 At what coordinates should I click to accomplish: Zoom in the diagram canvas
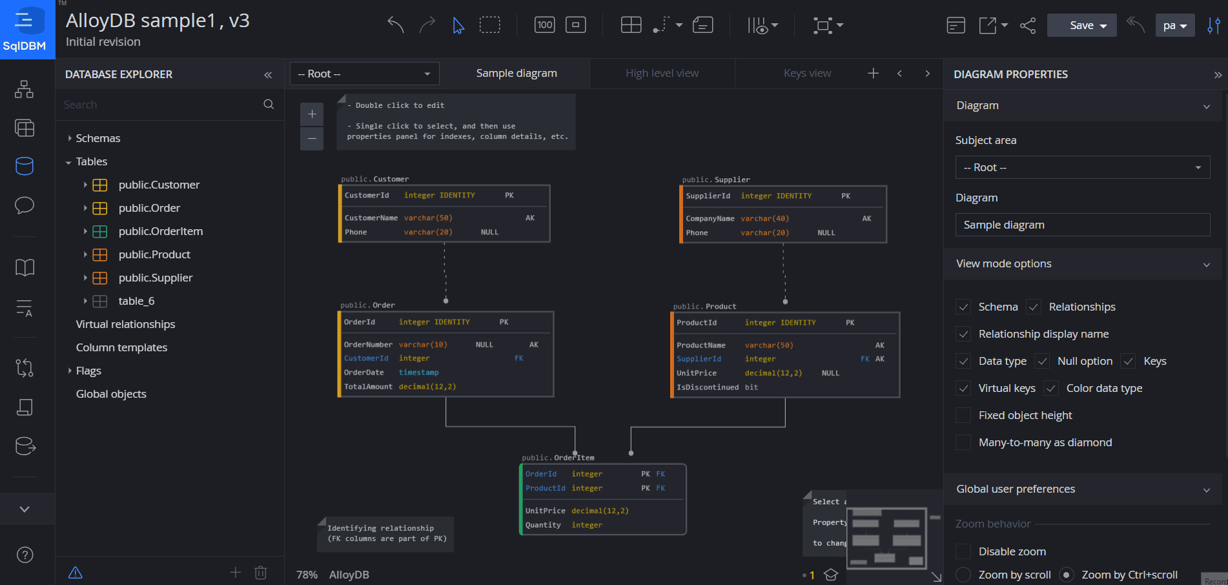coord(312,114)
